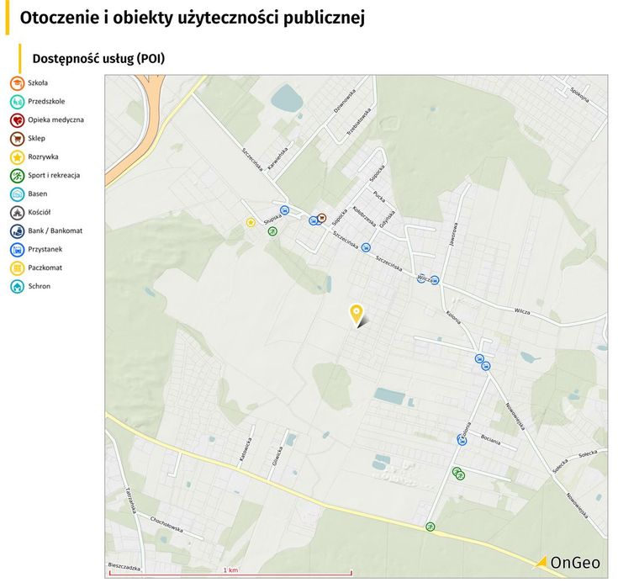618x588 pixels.
Task: Click the yellow star entertainment marker on map
Action: point(251,222)
